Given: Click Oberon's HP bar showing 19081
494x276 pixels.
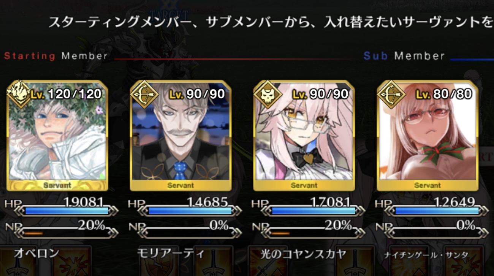Looking at the screenshot, I should tap(66, 211).
